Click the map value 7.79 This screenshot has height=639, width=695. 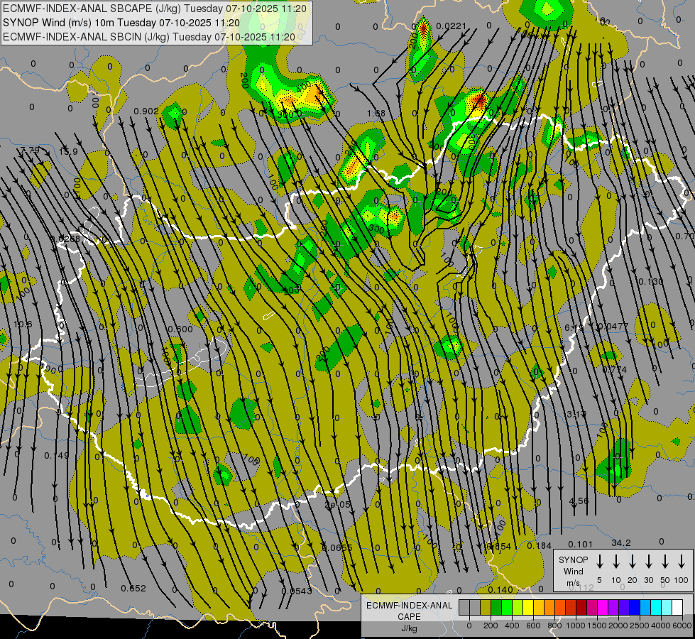[x=30, y=150]
